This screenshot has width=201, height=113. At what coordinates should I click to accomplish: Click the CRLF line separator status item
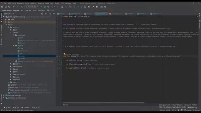[168, 110]
